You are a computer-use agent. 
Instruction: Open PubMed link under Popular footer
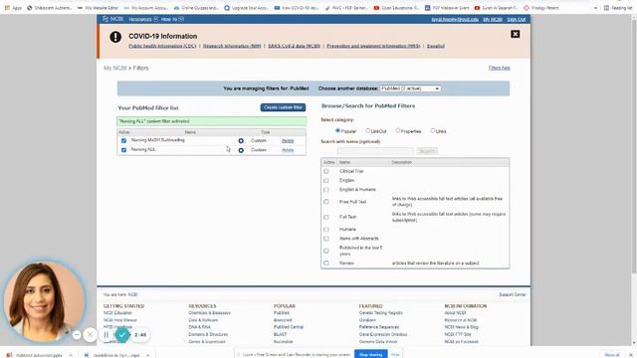282,313
